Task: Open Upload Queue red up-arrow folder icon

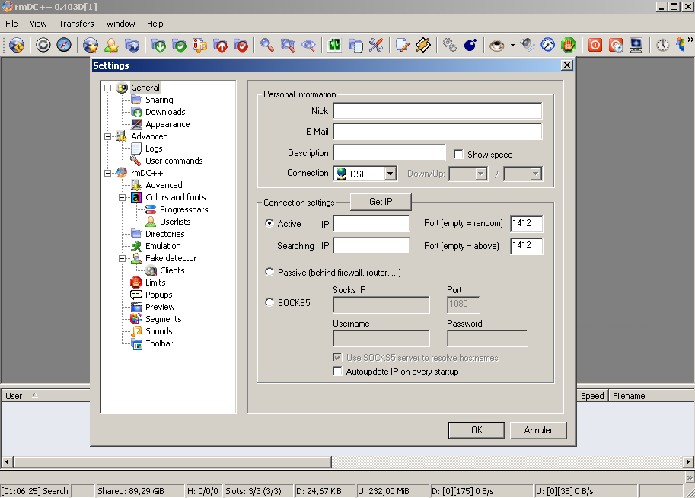Action: (x=220, y=45)
